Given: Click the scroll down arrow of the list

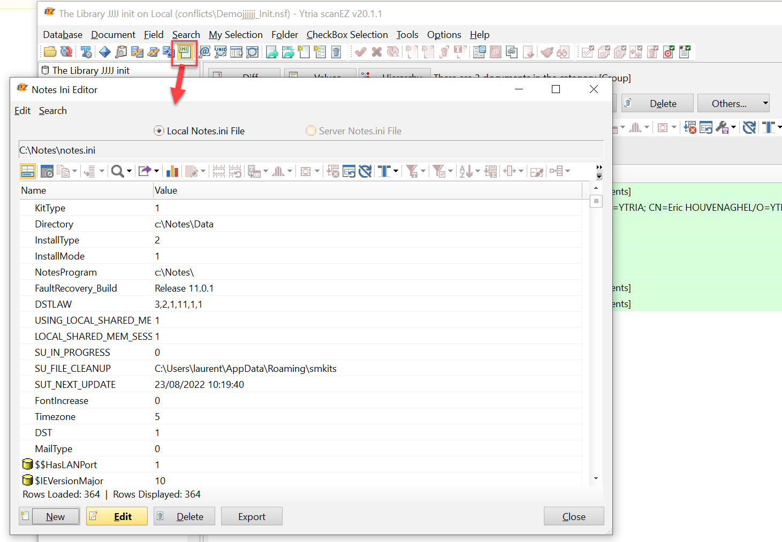Looking at the screenshot, I should click(x=596, y=478).
